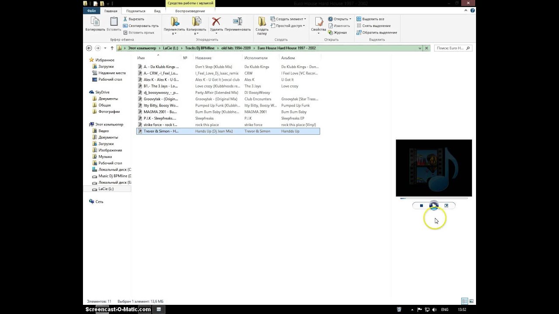This screenshot has width=559, height=314.
Task: Select LaCie (L:) drive in sidebar
Action: (106, 189)
